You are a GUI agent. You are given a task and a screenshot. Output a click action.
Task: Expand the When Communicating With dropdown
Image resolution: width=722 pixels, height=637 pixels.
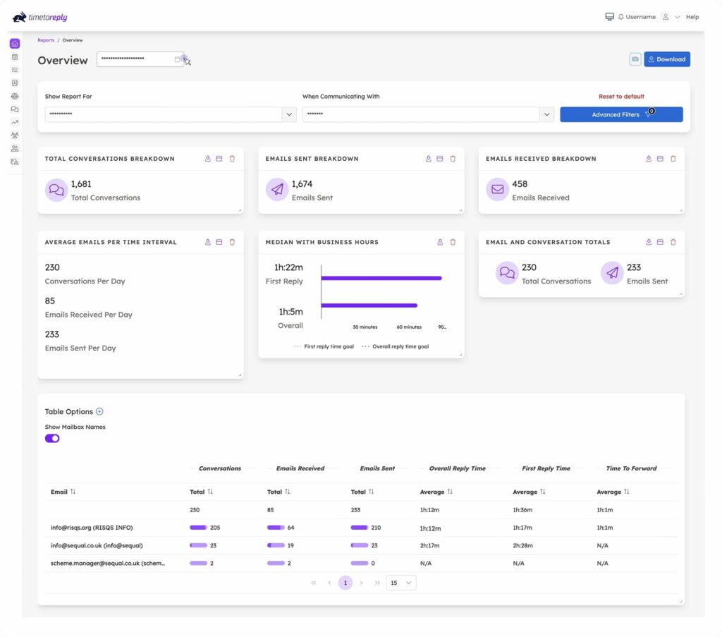[x=546, y=114]
